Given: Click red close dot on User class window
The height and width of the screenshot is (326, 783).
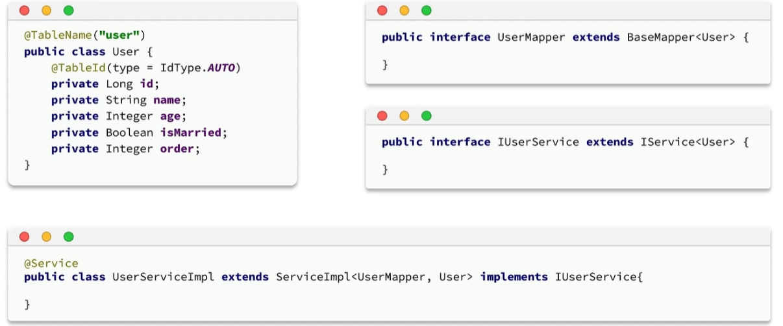Looking at the screenshot, I should [x=25, y=10].
